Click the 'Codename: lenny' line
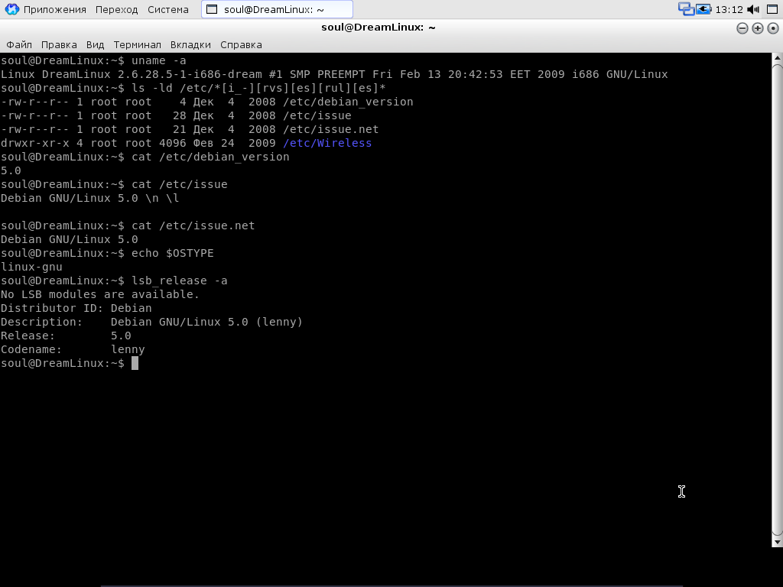783x587 pixels. pos(73,349)
